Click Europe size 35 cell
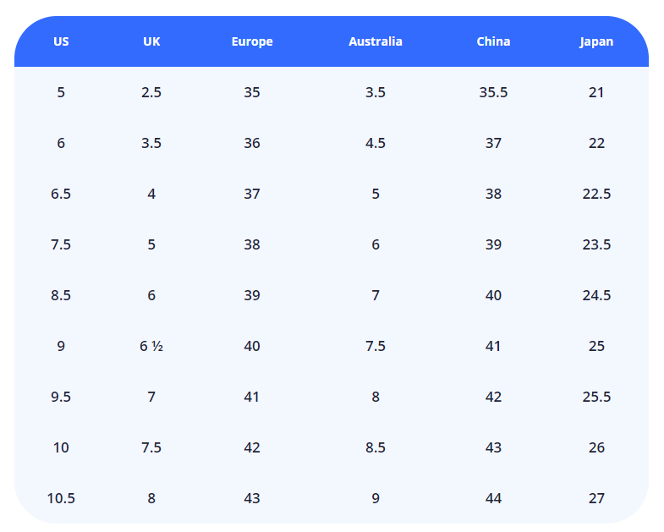The image size is (664, 532). coord(252,92)
